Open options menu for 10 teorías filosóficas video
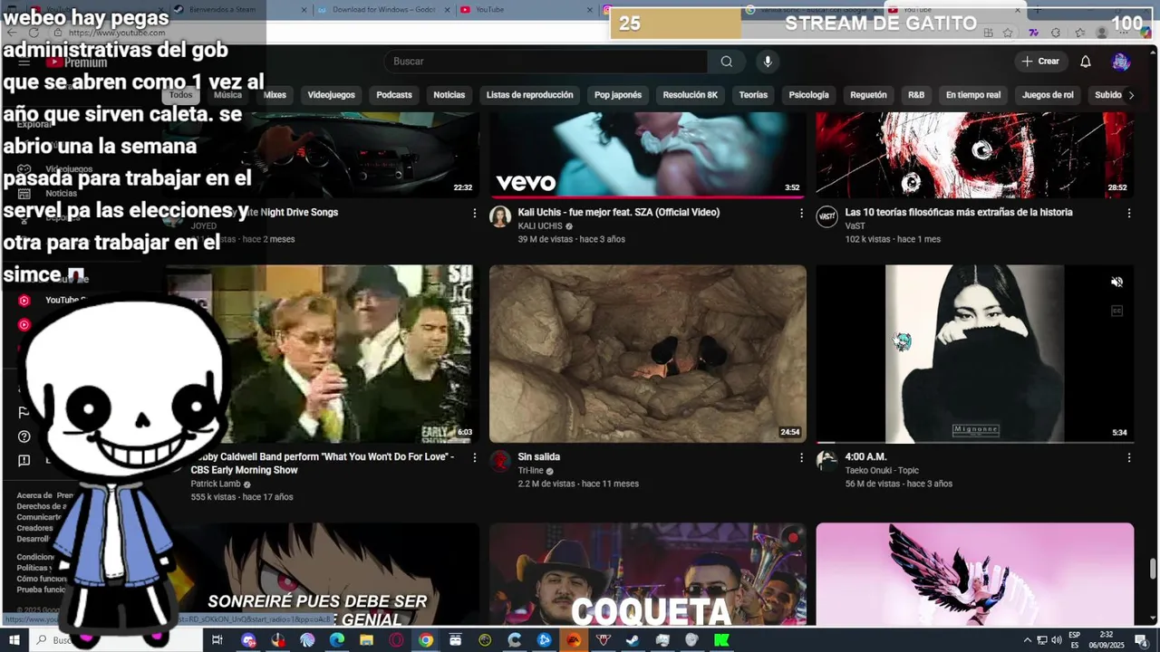This screenshot has width=1160, height=652. [x=1129, y=213]
